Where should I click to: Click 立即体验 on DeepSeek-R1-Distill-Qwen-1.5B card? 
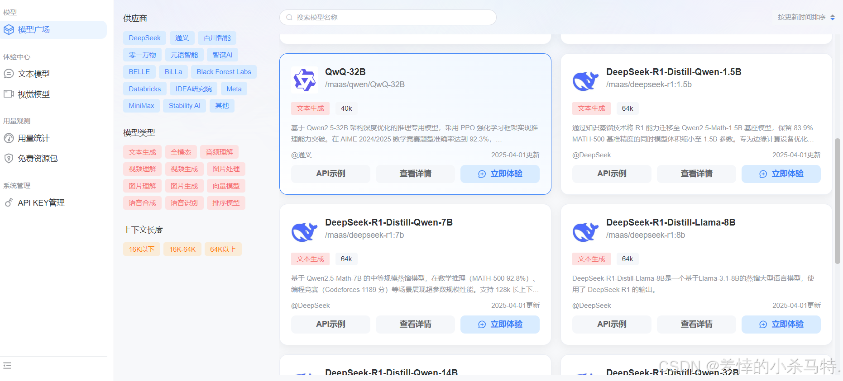(x=781, y=174)
